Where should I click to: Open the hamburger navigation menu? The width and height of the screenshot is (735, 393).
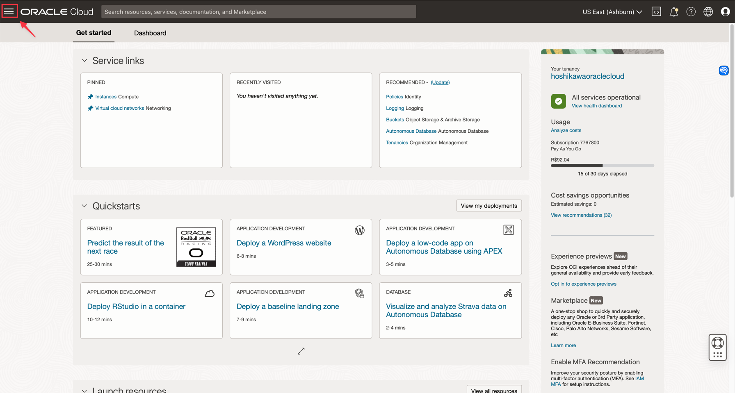tap(9, 11)
